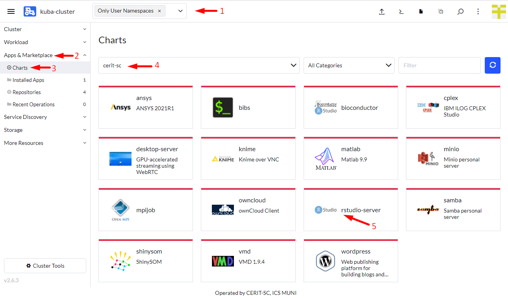
Task: Click the user avatar in top right
Action: (x=499, y=11)
